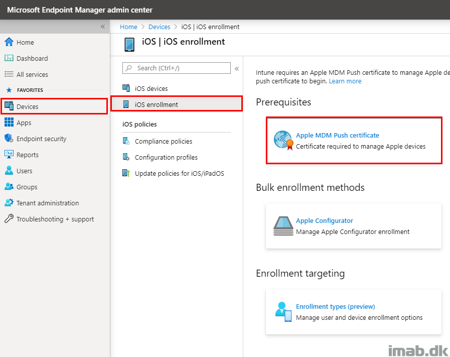This screenshot has height=357, width=450.
Task: Click the Update policies icon
Action: click(126, 173)
